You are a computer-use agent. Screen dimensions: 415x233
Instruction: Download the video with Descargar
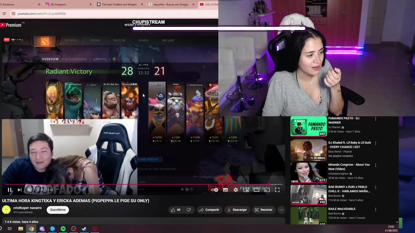(x=237, y=210)
